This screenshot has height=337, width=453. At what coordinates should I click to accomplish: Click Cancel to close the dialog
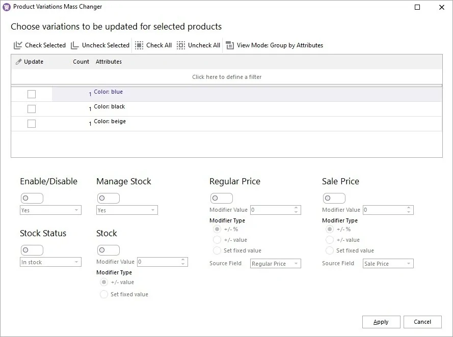coord(422,322)
